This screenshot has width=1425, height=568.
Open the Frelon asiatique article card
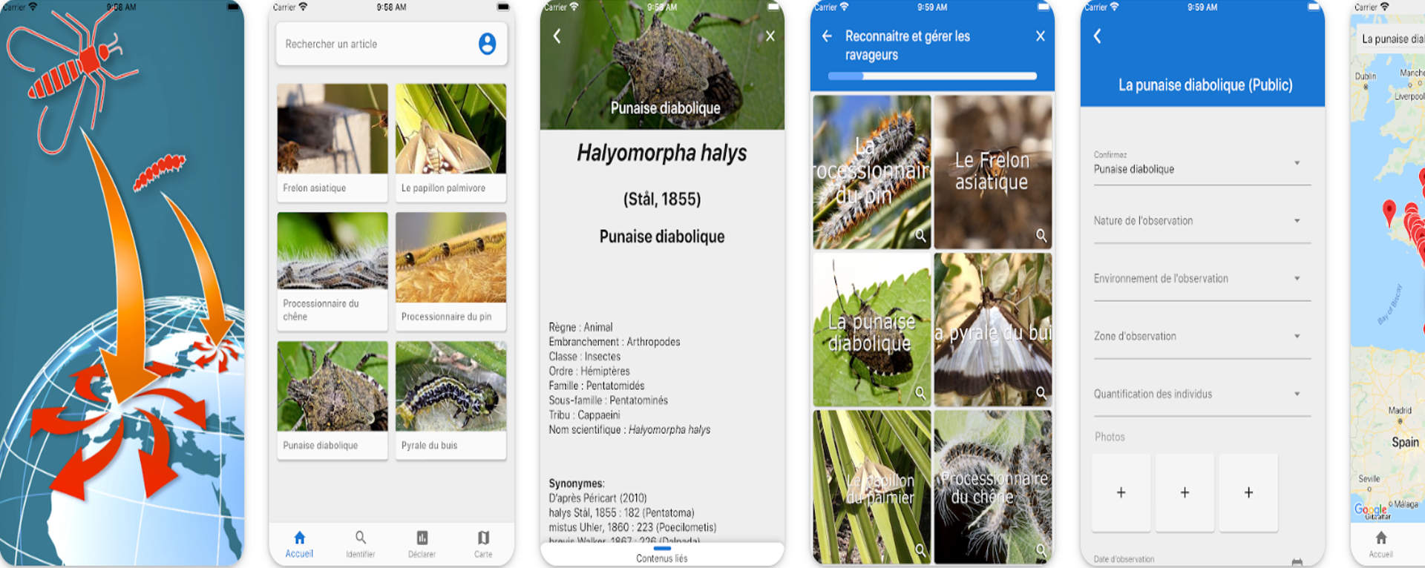click(332, 142)
